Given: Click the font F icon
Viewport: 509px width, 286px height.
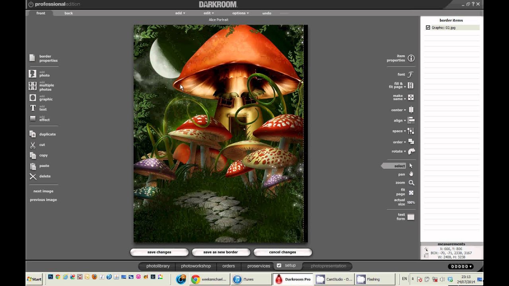Looking at the screenshot, I should (411, 74).
